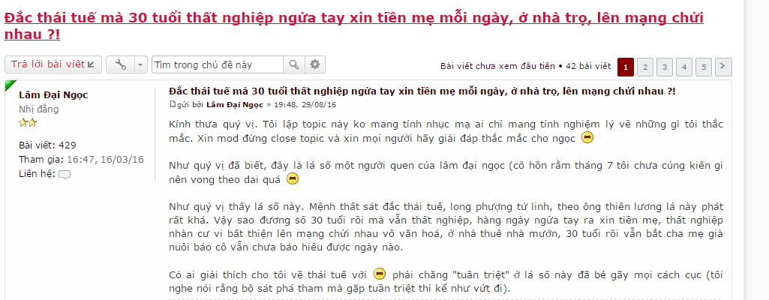Click the emoji after 'cho ngọc'

click(x=587, y=138)
